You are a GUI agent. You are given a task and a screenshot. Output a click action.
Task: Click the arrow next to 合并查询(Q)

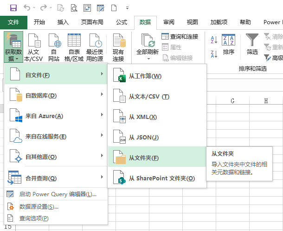[102, 177]
